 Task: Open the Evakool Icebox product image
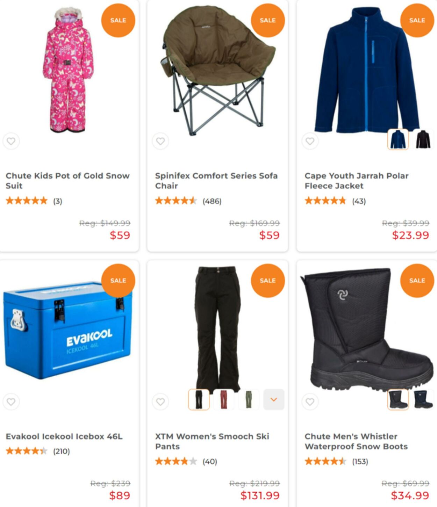tap(67, 330)
